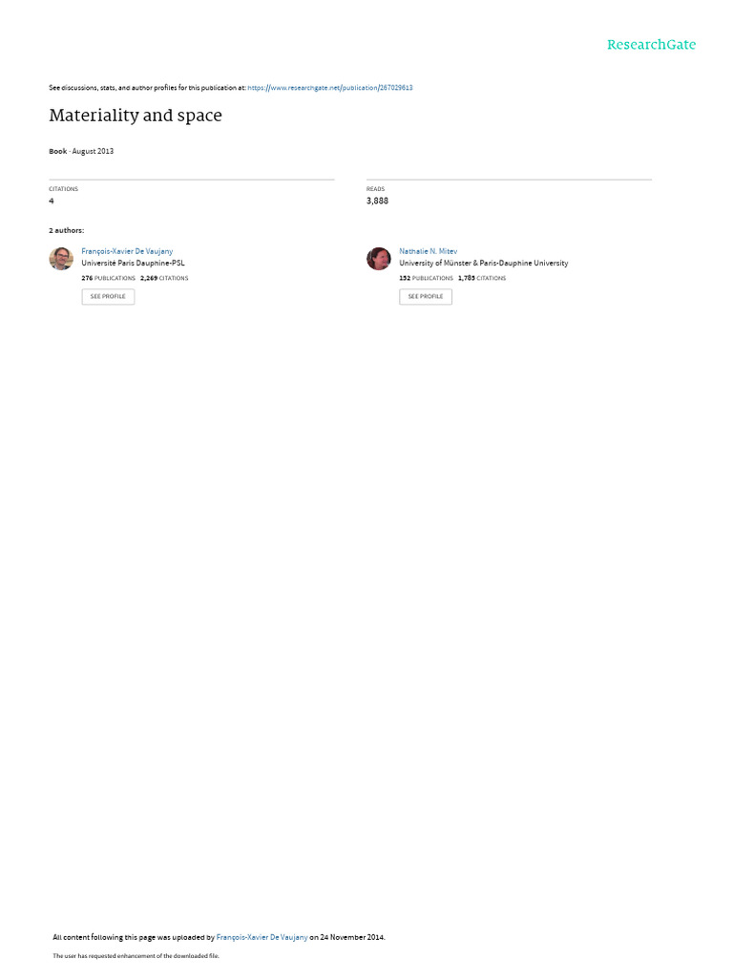Image resolution: width=733 pixels, height=978 pixels.
Task: Click Nathalie N. Mitev's profile photo
Action: pos(378,258)
